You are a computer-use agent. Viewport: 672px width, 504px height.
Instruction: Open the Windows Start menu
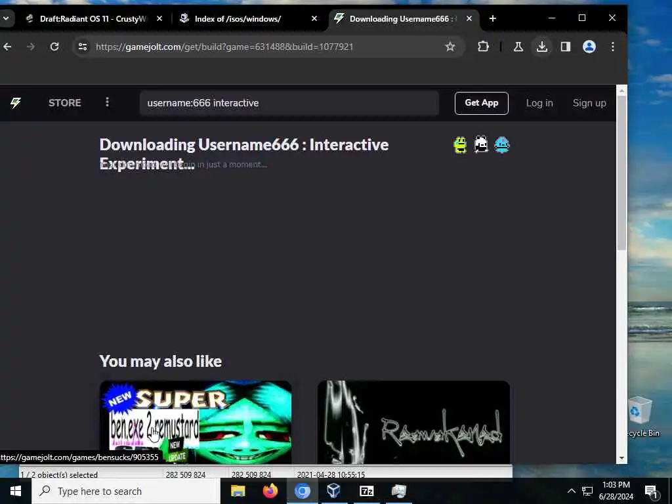click(16, 491)
